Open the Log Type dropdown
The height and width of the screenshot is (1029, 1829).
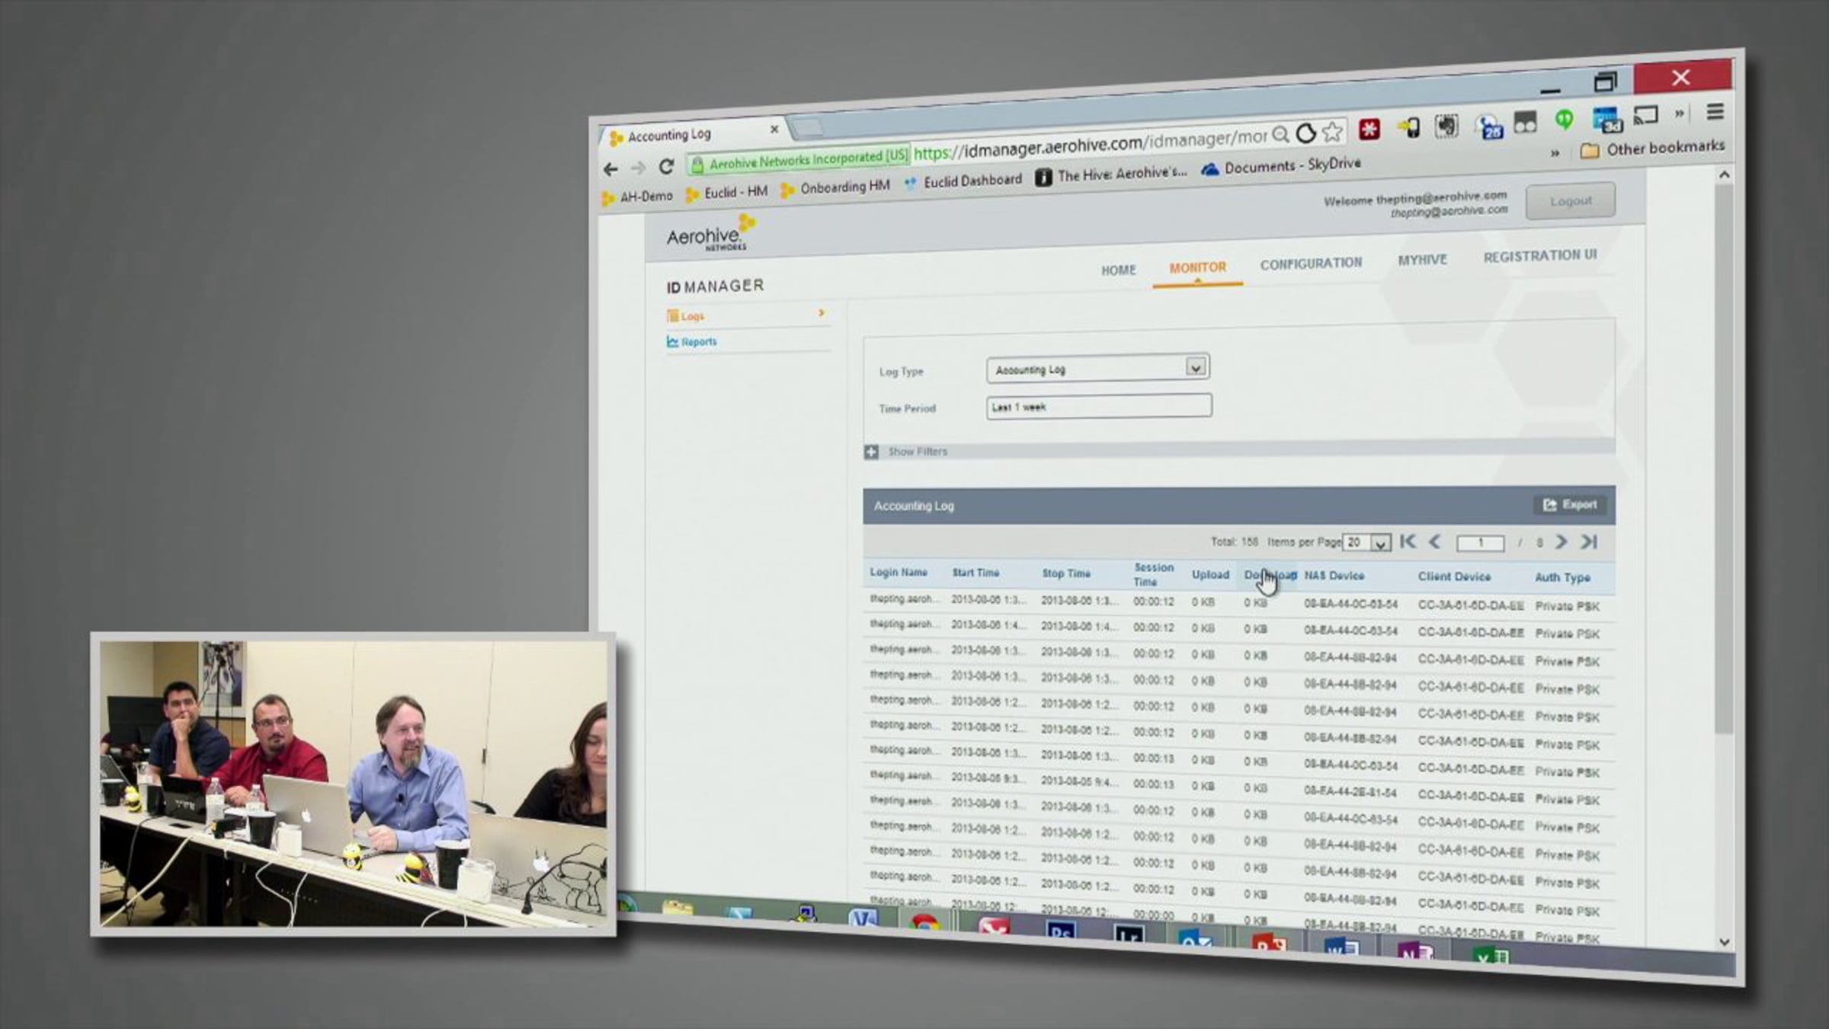click(1195, 367)
